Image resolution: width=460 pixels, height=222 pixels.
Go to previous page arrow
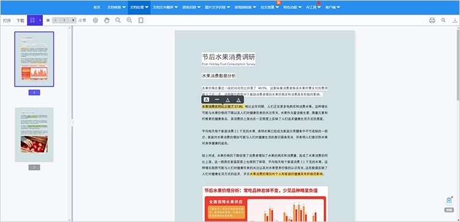click(55, 20)
